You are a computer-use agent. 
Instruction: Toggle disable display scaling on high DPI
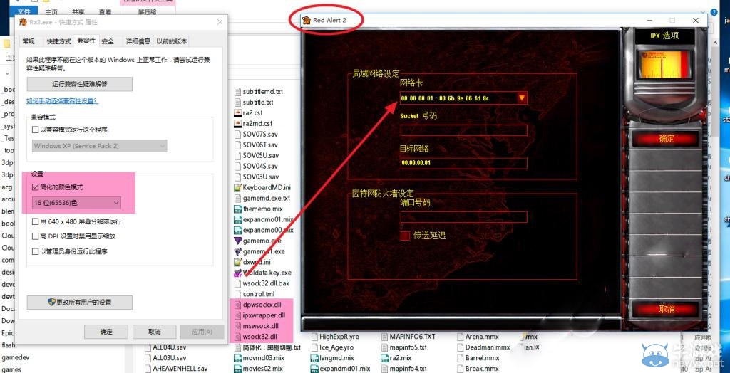coord(36,236)
